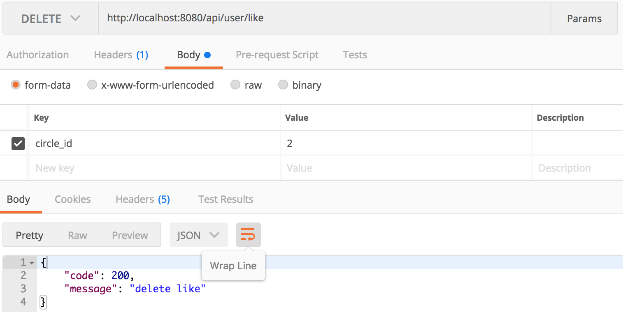Switch response view to Preview
This screenshot has width=623, height=312.
pos(130,235)
